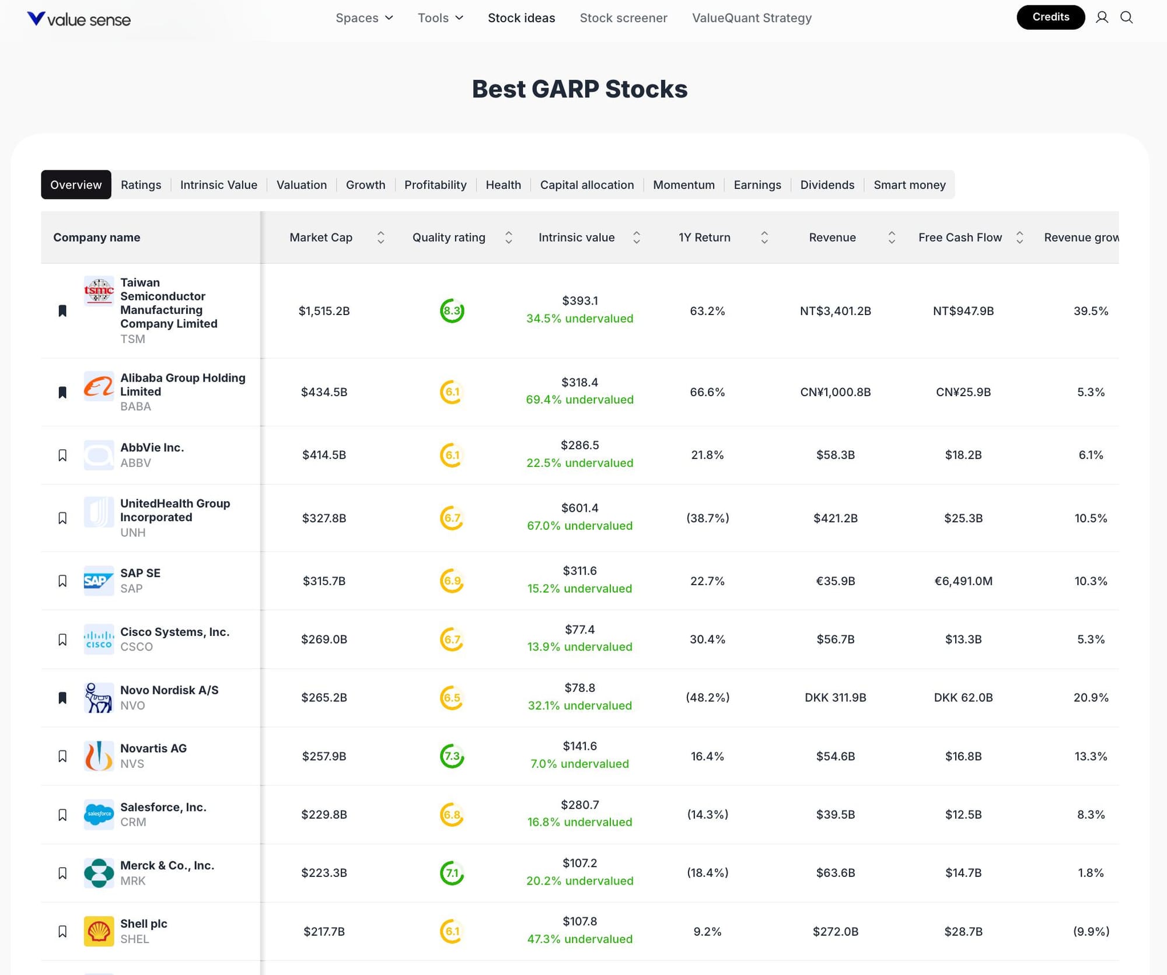Click Taiwan Semiconductor 8.3 quality rating circle
The width and height of the screenshot is (1167, 975).
point(452,310)
